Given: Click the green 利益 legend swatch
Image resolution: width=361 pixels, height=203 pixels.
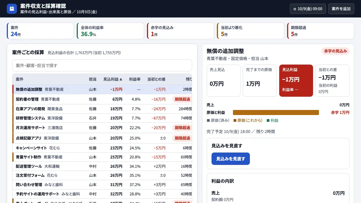Looking at the screenshot, I should coord(268,120).
